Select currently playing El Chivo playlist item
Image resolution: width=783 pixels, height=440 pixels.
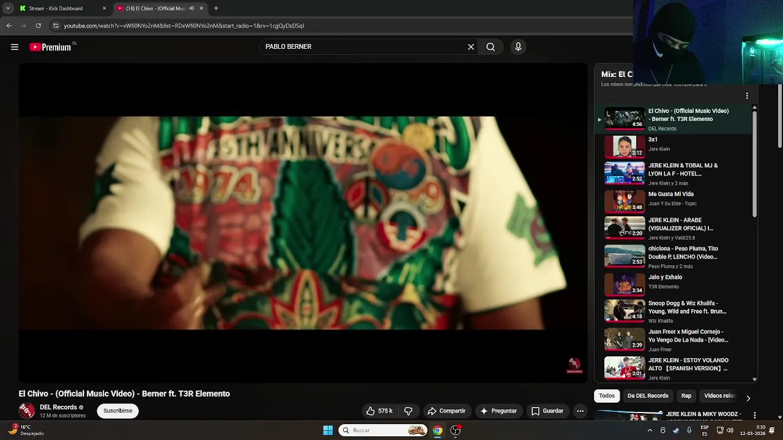pos(673,119)
